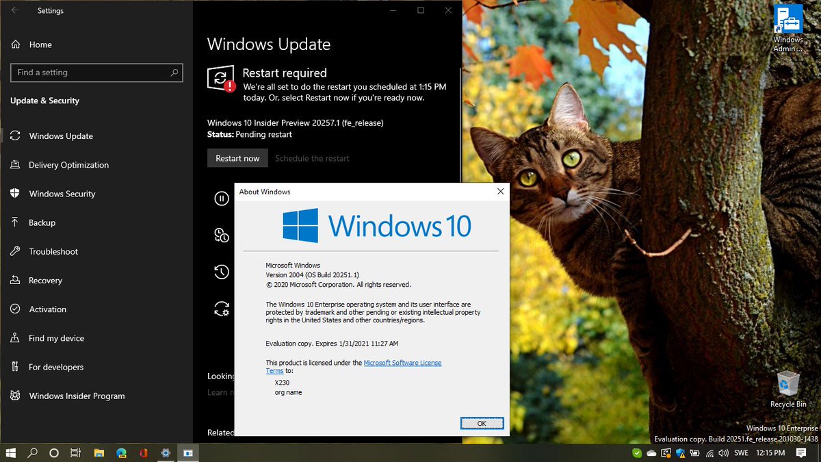Click the Backup sidebar arrow icon

click(15, 222)
